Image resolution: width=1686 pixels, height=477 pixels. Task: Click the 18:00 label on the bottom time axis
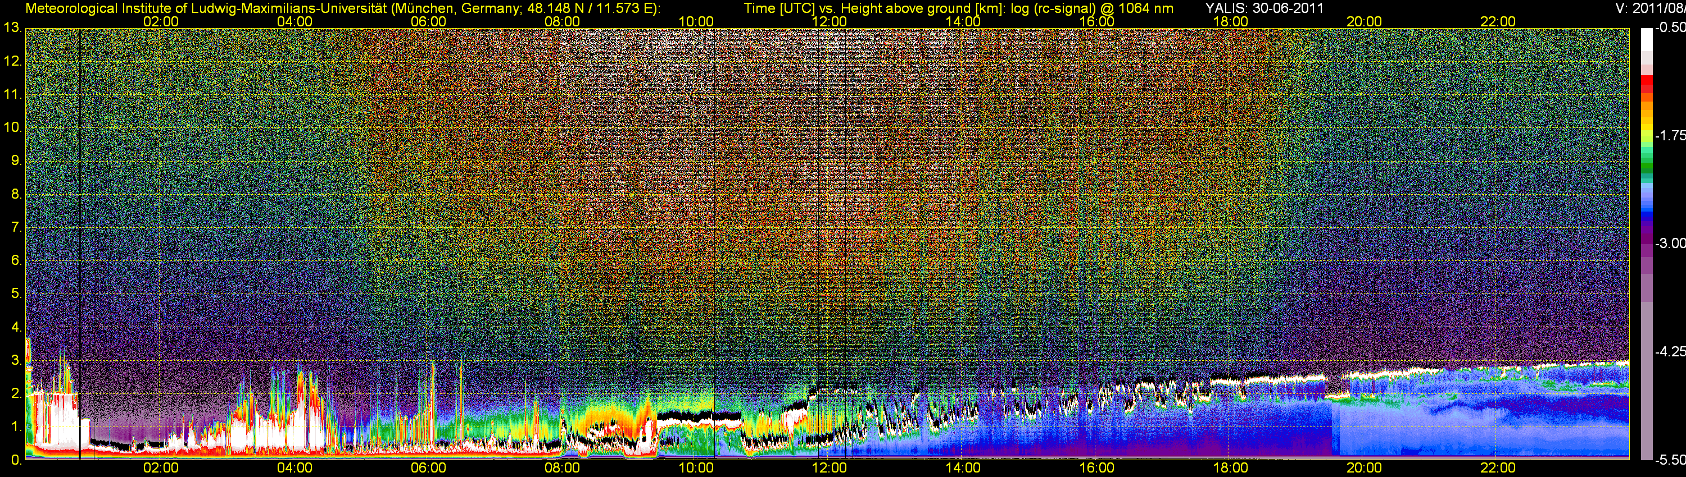point(1230,468)
